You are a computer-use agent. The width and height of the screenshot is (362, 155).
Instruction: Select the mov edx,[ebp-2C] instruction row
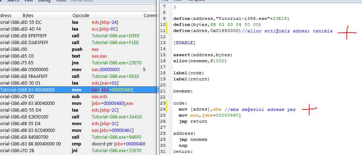coord(78,123)
